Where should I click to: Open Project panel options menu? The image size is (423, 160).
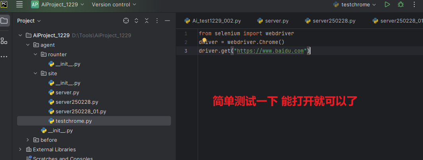pyautogui.click(x=157, y=21)
